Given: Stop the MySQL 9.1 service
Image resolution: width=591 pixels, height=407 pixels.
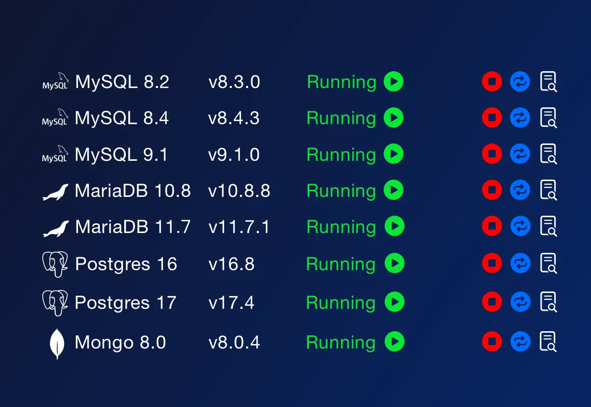Looking at the screenshot, I should 492,154.
